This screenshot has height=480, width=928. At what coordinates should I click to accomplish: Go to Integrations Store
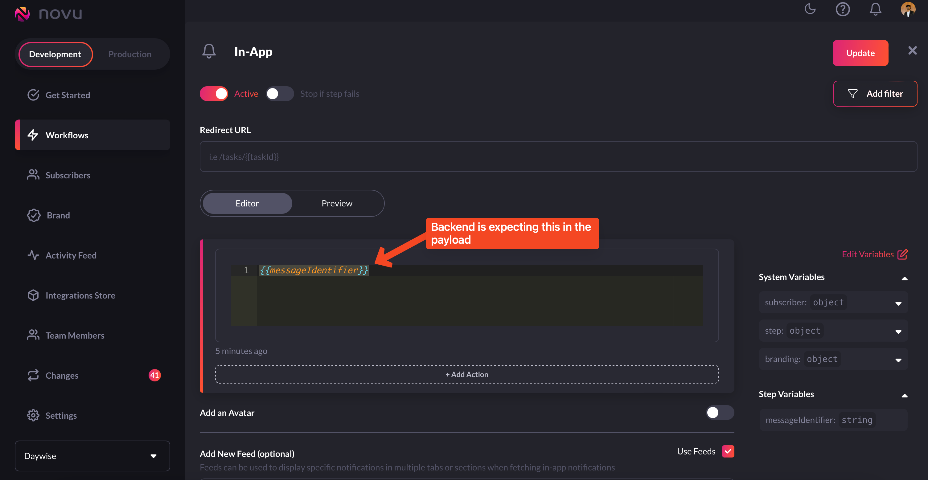coord(80,295)
